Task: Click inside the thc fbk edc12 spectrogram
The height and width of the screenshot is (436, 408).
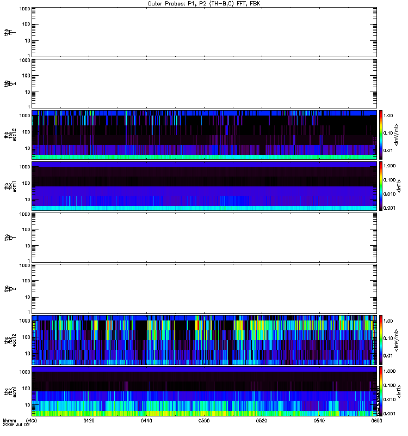Action: pos(204,340)
